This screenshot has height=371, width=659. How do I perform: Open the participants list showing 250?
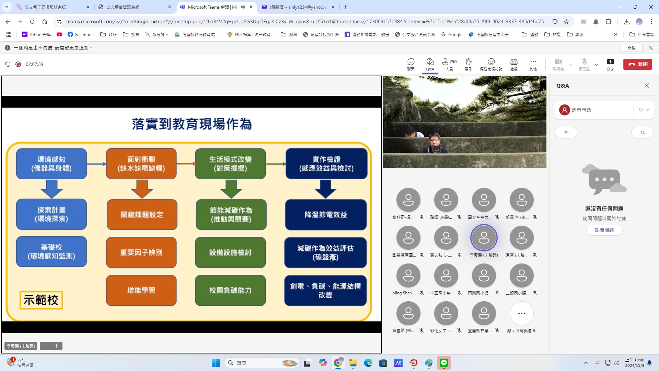coord(449,64)
